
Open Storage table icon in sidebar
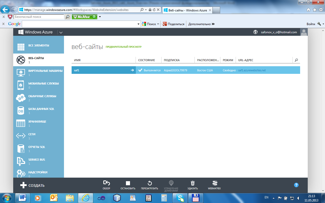coord(21,123)
